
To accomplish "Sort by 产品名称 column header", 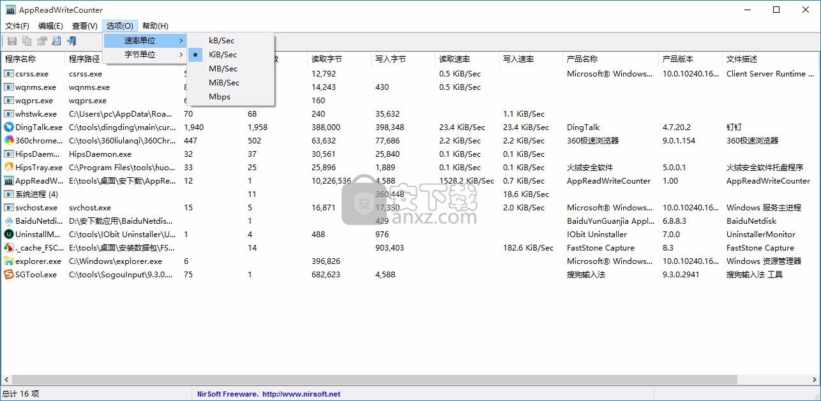I will point(610,59).
